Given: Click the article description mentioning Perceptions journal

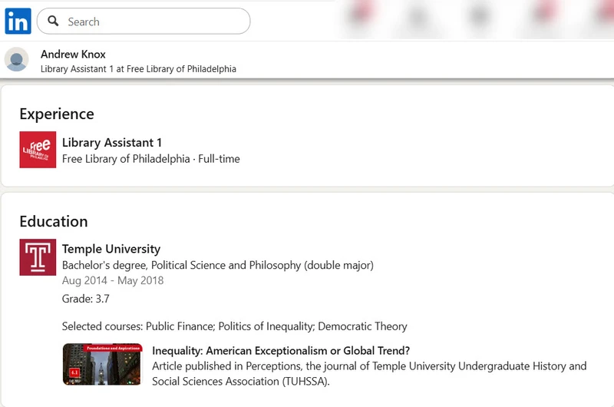Looking at the screenshot, I should pos(368,373).
